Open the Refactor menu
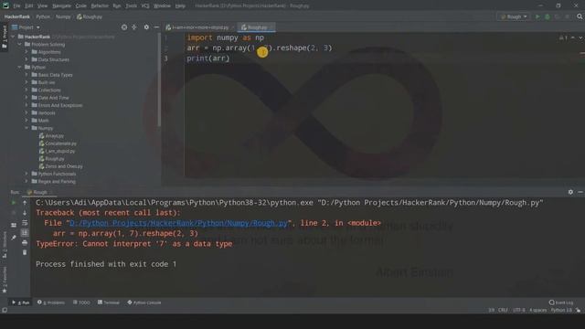Screen dimensions: 585x329 click(100, 6)
